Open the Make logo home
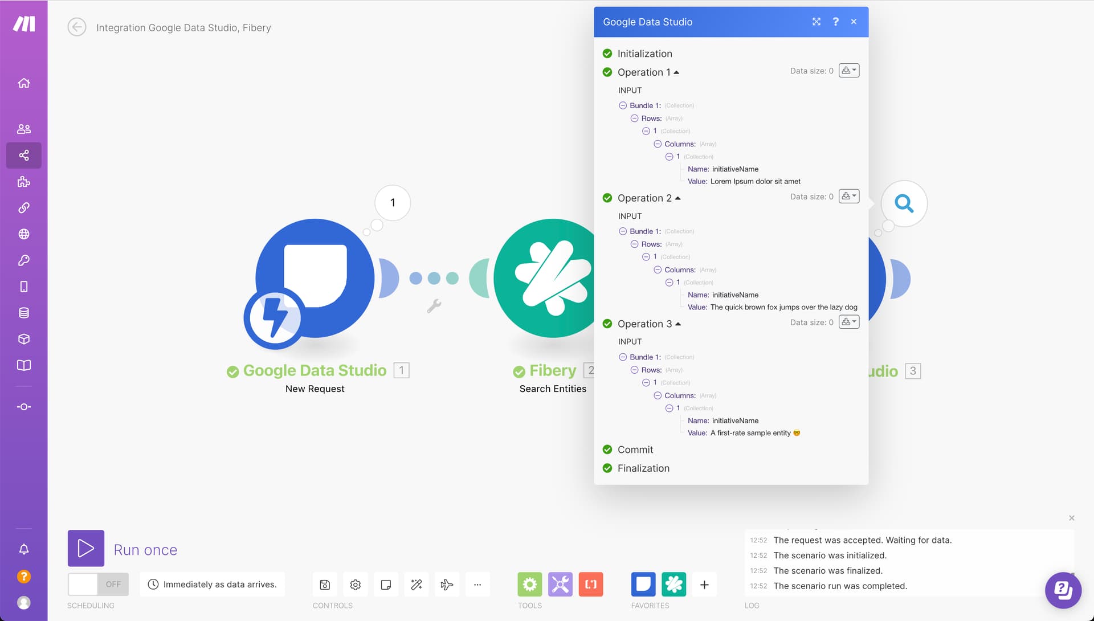Viewport: 1094px width, 621px height. [x=24, y=24]
